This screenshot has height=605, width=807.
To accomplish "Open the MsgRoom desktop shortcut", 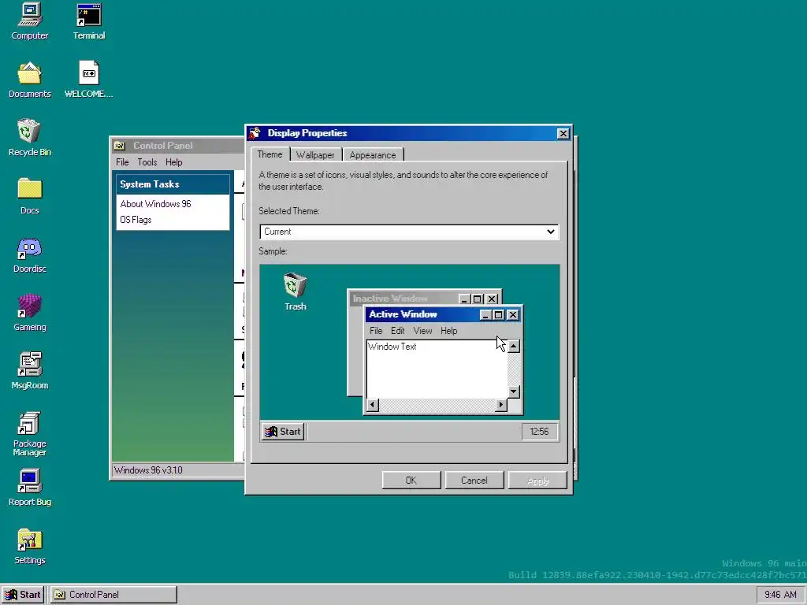I will pyautogui.click(x=29, y=371).
